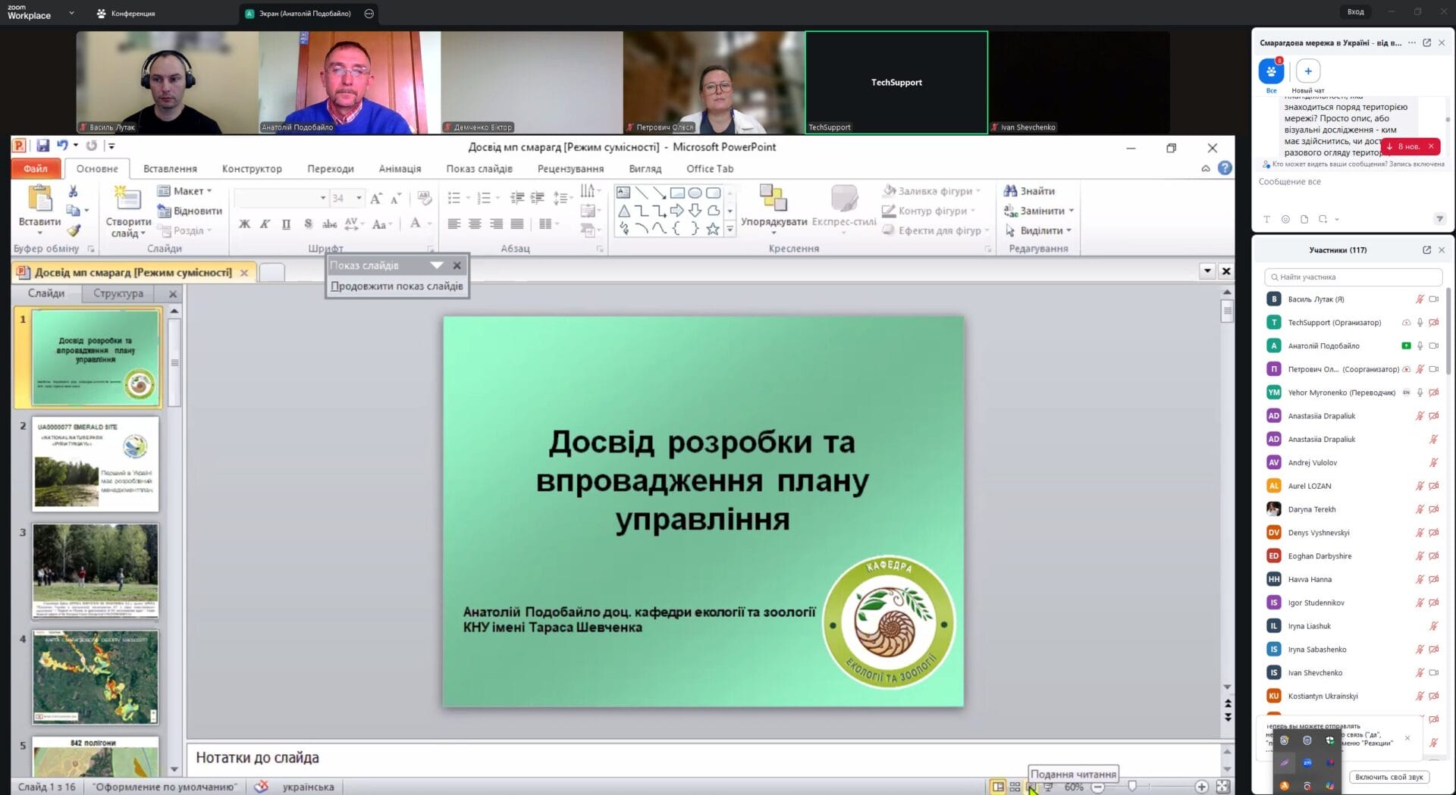
Task: Toggle italic К formatting
Action: (265, 224)
